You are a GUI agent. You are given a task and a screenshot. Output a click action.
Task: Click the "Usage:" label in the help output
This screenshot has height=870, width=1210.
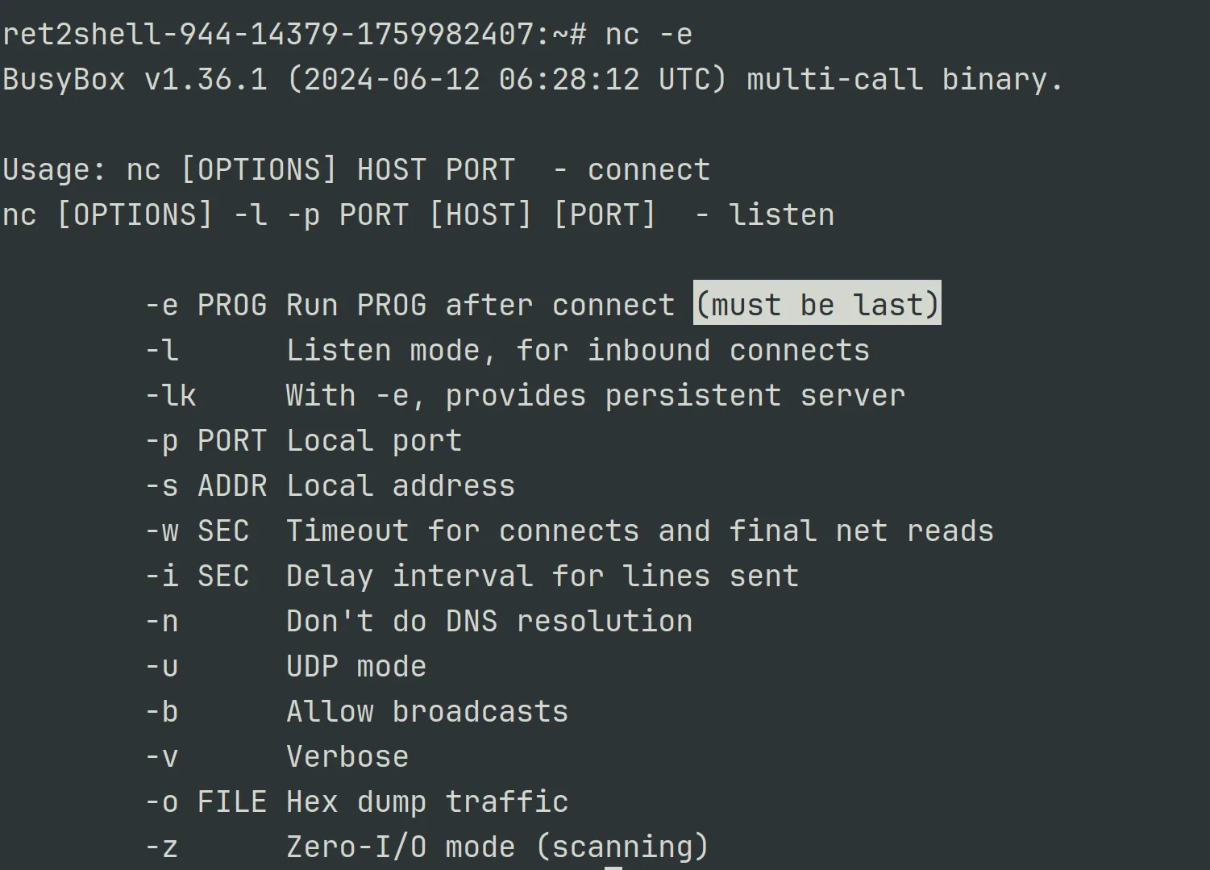pos(54,169)
